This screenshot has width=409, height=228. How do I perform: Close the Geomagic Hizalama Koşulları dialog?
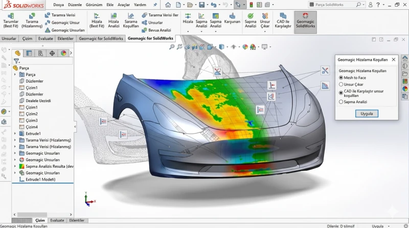(393, 60)
